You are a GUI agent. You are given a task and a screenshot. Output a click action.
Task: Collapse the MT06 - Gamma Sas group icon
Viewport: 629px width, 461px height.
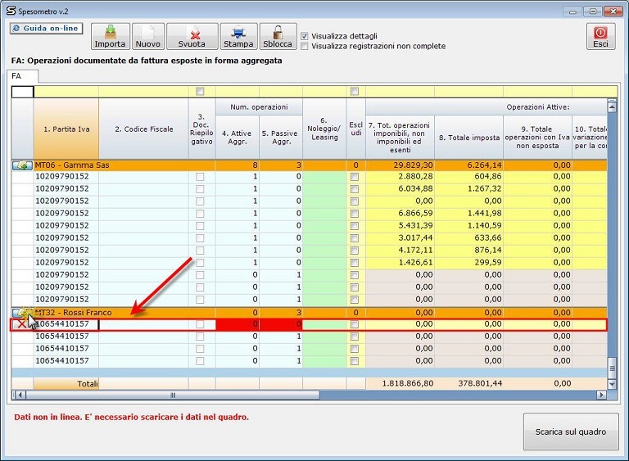tap(22, 165)
